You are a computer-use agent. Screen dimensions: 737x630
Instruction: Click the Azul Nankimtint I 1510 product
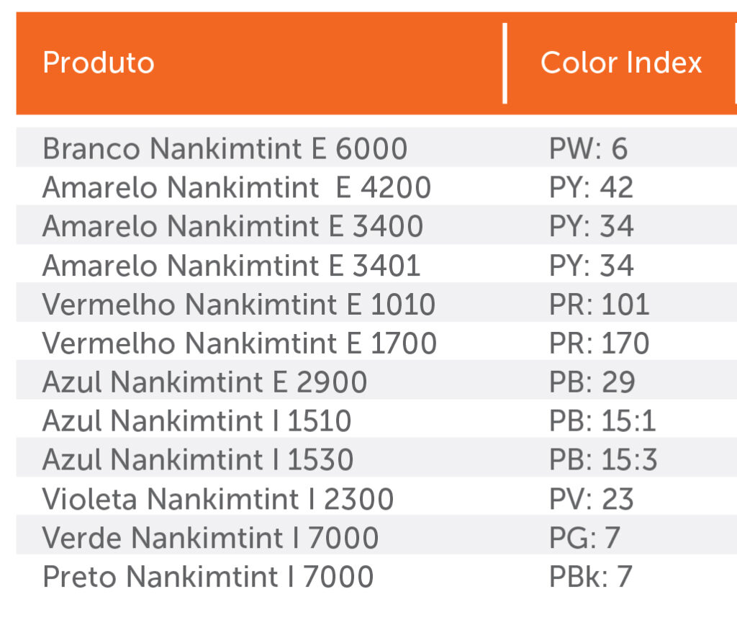(196, 421)
